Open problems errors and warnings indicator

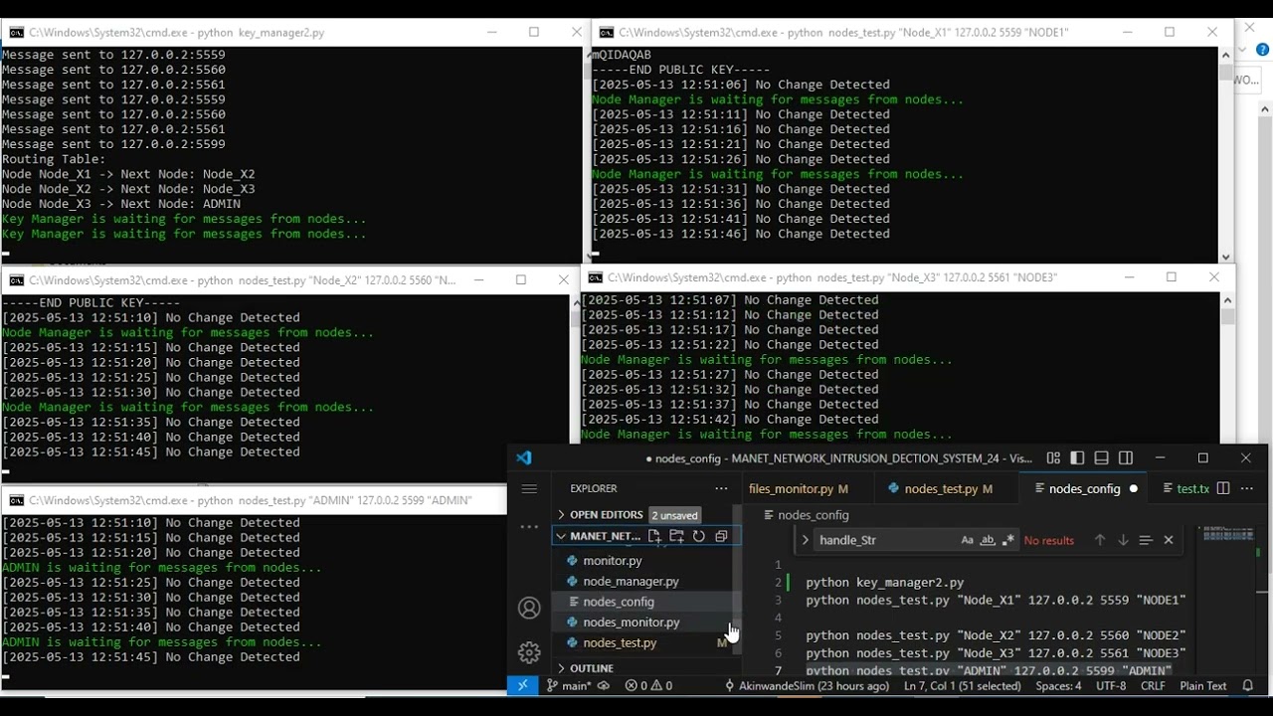coord(648,685)
